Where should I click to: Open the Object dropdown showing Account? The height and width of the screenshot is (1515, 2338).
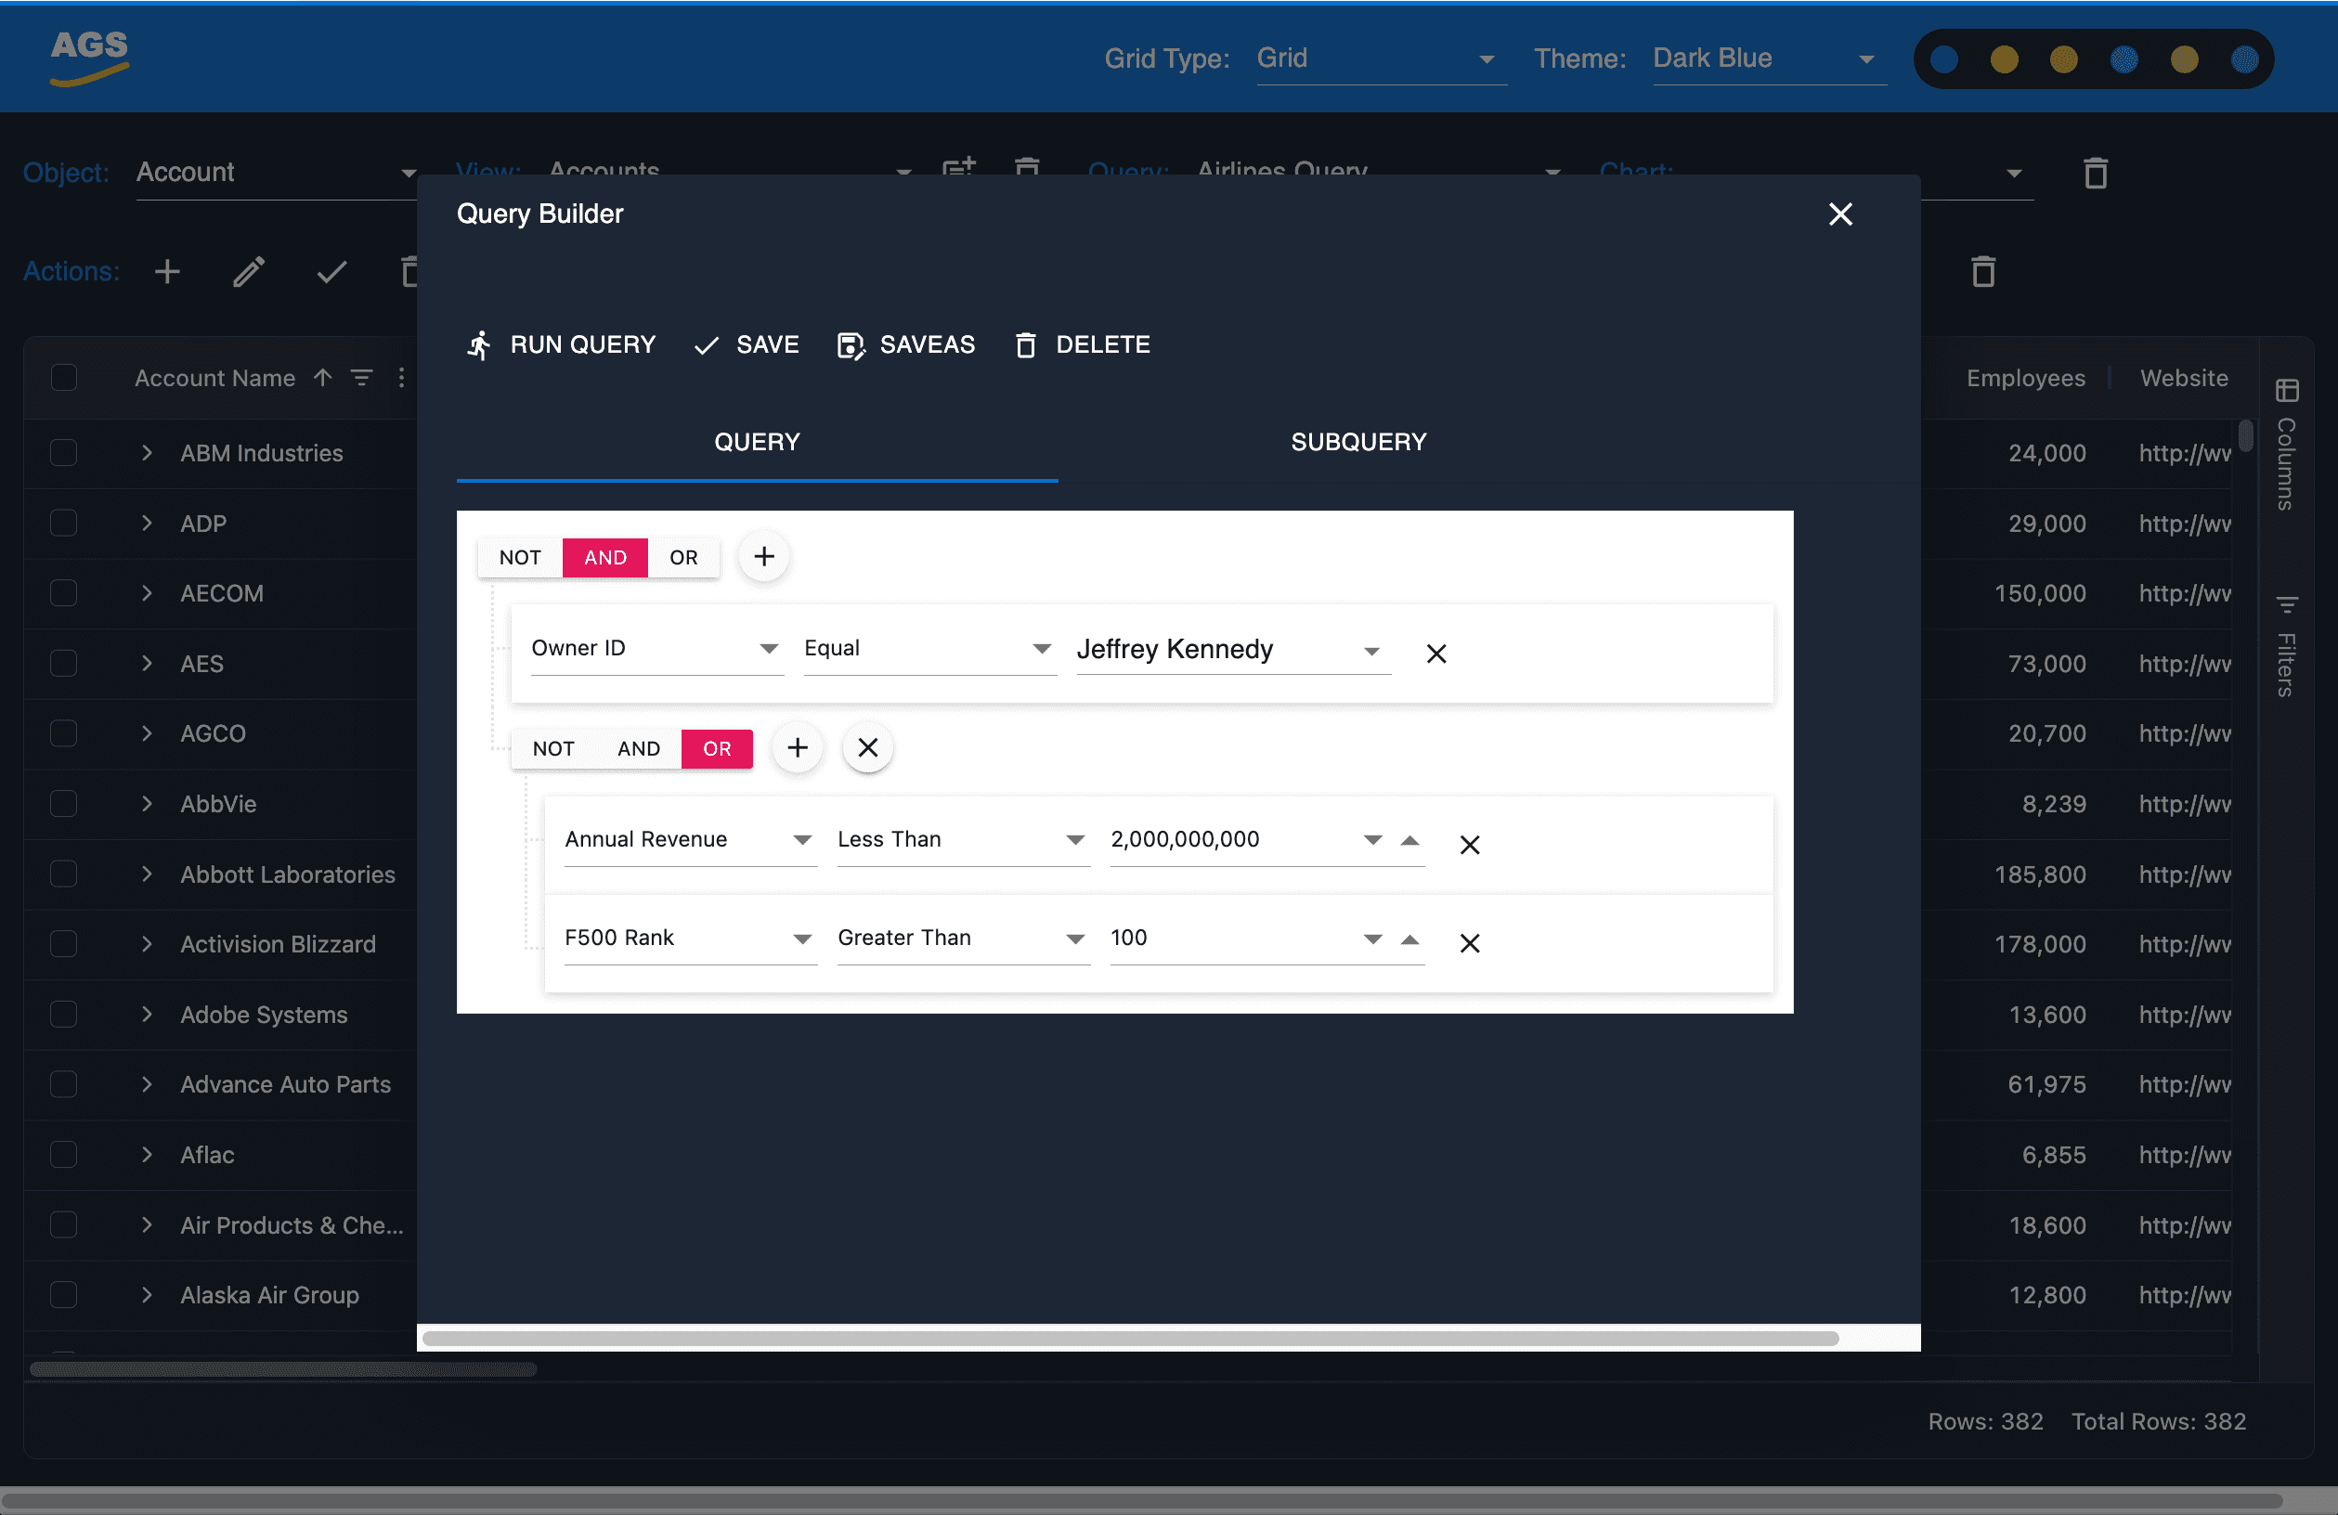click(277, 173)
